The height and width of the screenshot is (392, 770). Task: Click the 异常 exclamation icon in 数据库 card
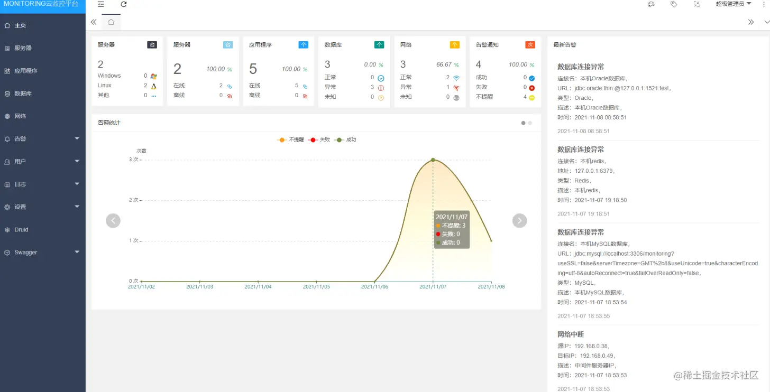(x=381, y=87)
